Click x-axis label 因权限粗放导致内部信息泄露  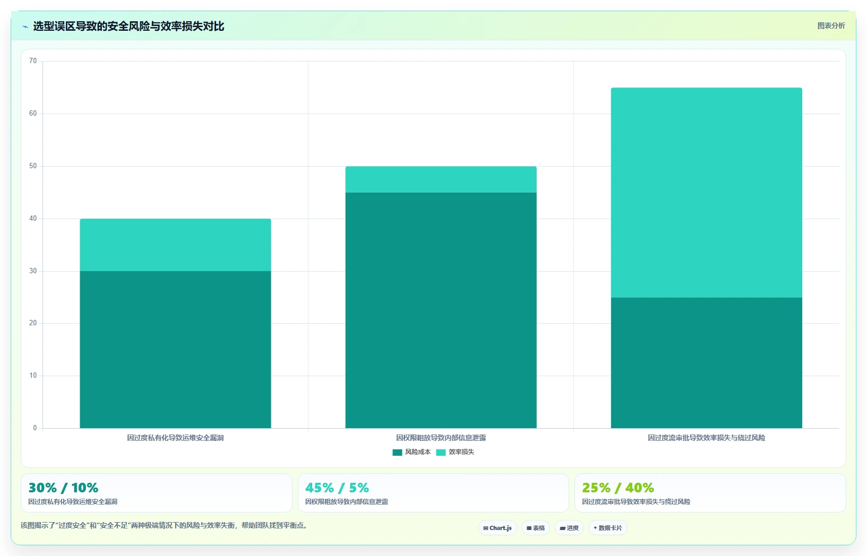coord(441,438)
